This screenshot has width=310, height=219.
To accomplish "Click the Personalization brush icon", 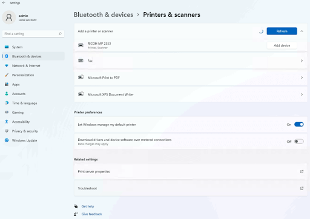I will tap(7, 75).
